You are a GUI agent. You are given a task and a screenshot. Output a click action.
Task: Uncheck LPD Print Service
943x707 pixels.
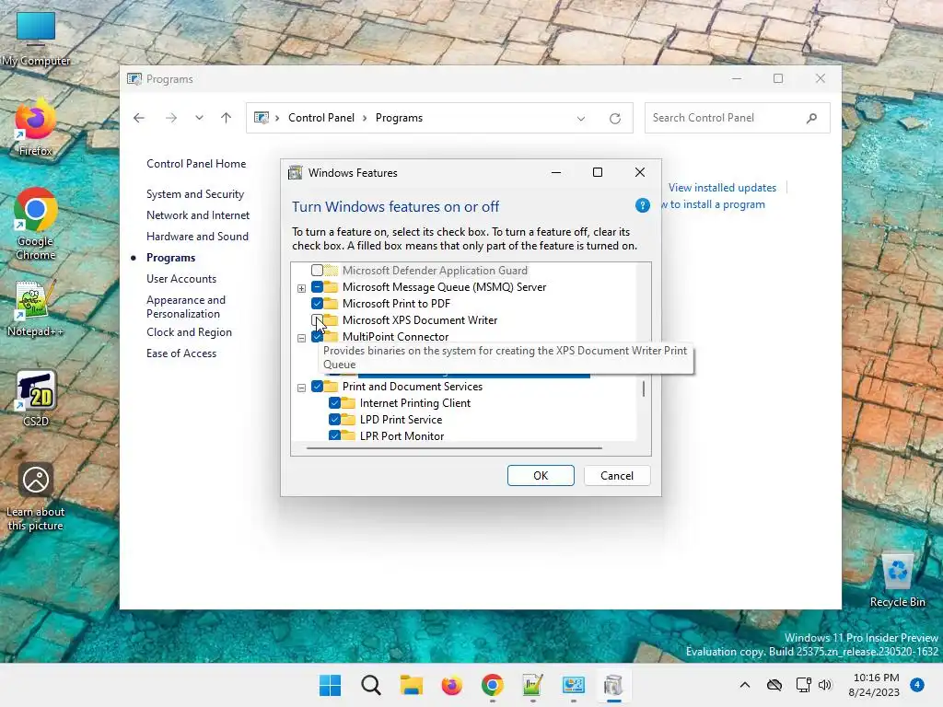pos(334,420)
